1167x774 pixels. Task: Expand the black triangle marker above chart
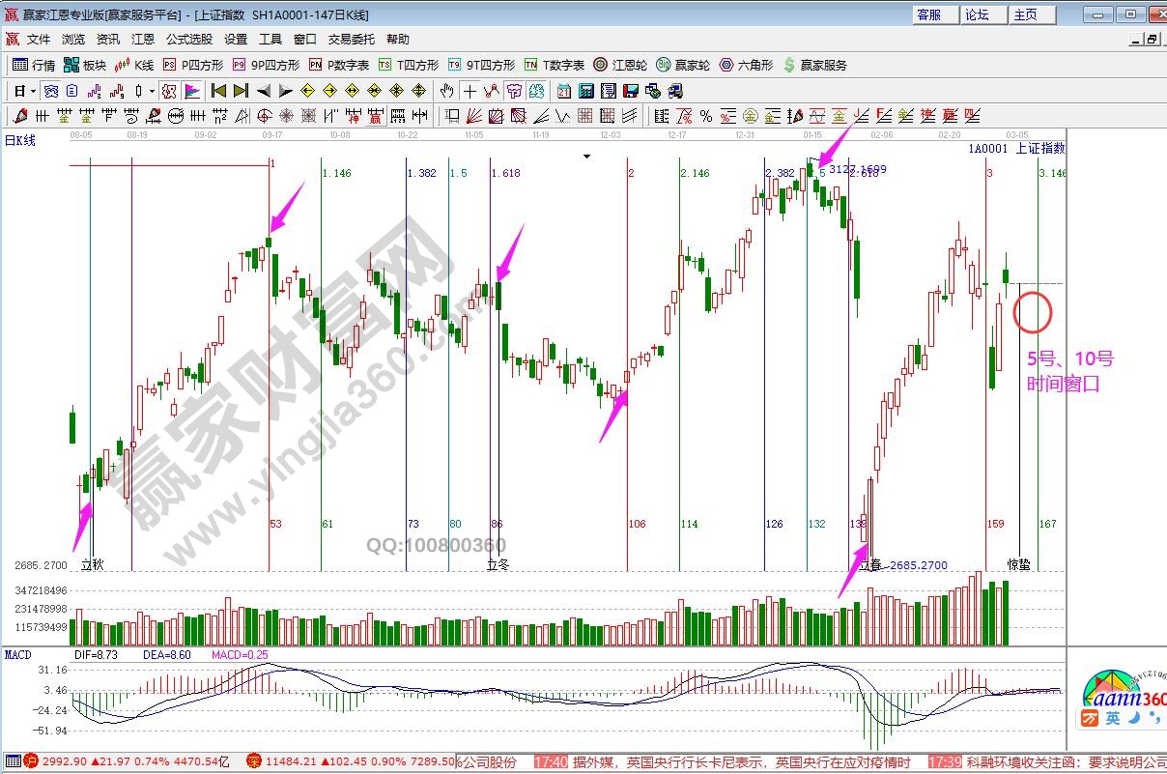pyautogui.click(x=585, y=156)
